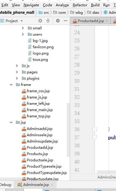Image resolution: width=116 pixels, height=191 pixels.
Task: Click the js folder icon
Action: [24, 66]
